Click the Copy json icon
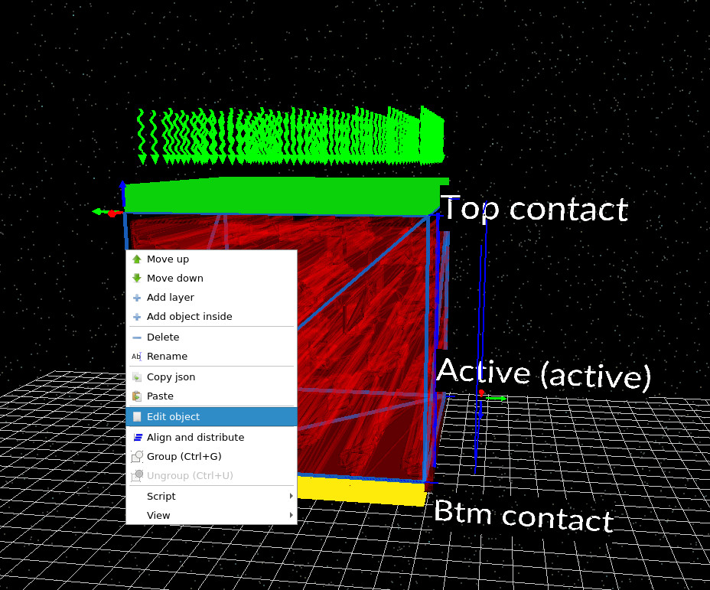710x590 pixels. click(138, 376)
